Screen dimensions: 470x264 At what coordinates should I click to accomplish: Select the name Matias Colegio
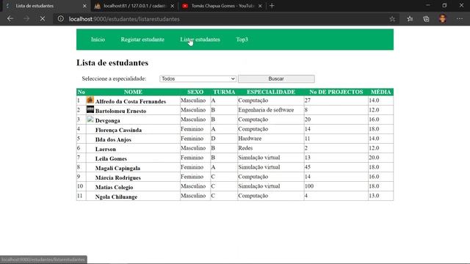[x=115, y=188]
